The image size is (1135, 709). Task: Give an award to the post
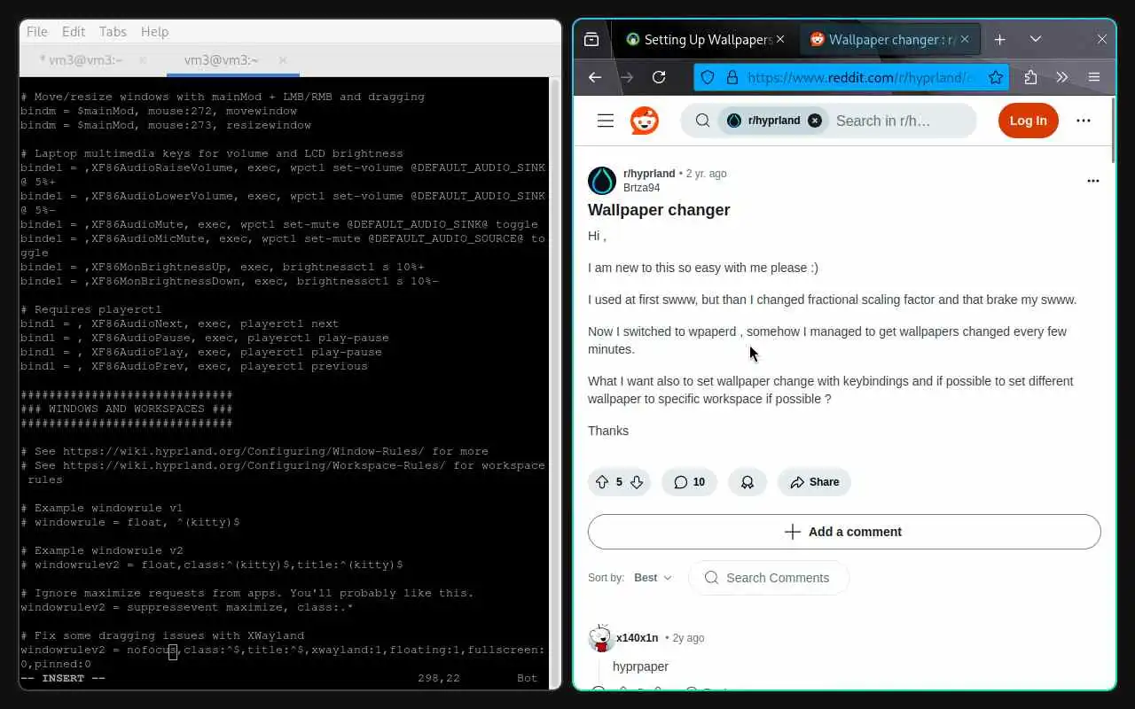click(x=748, y=482)
